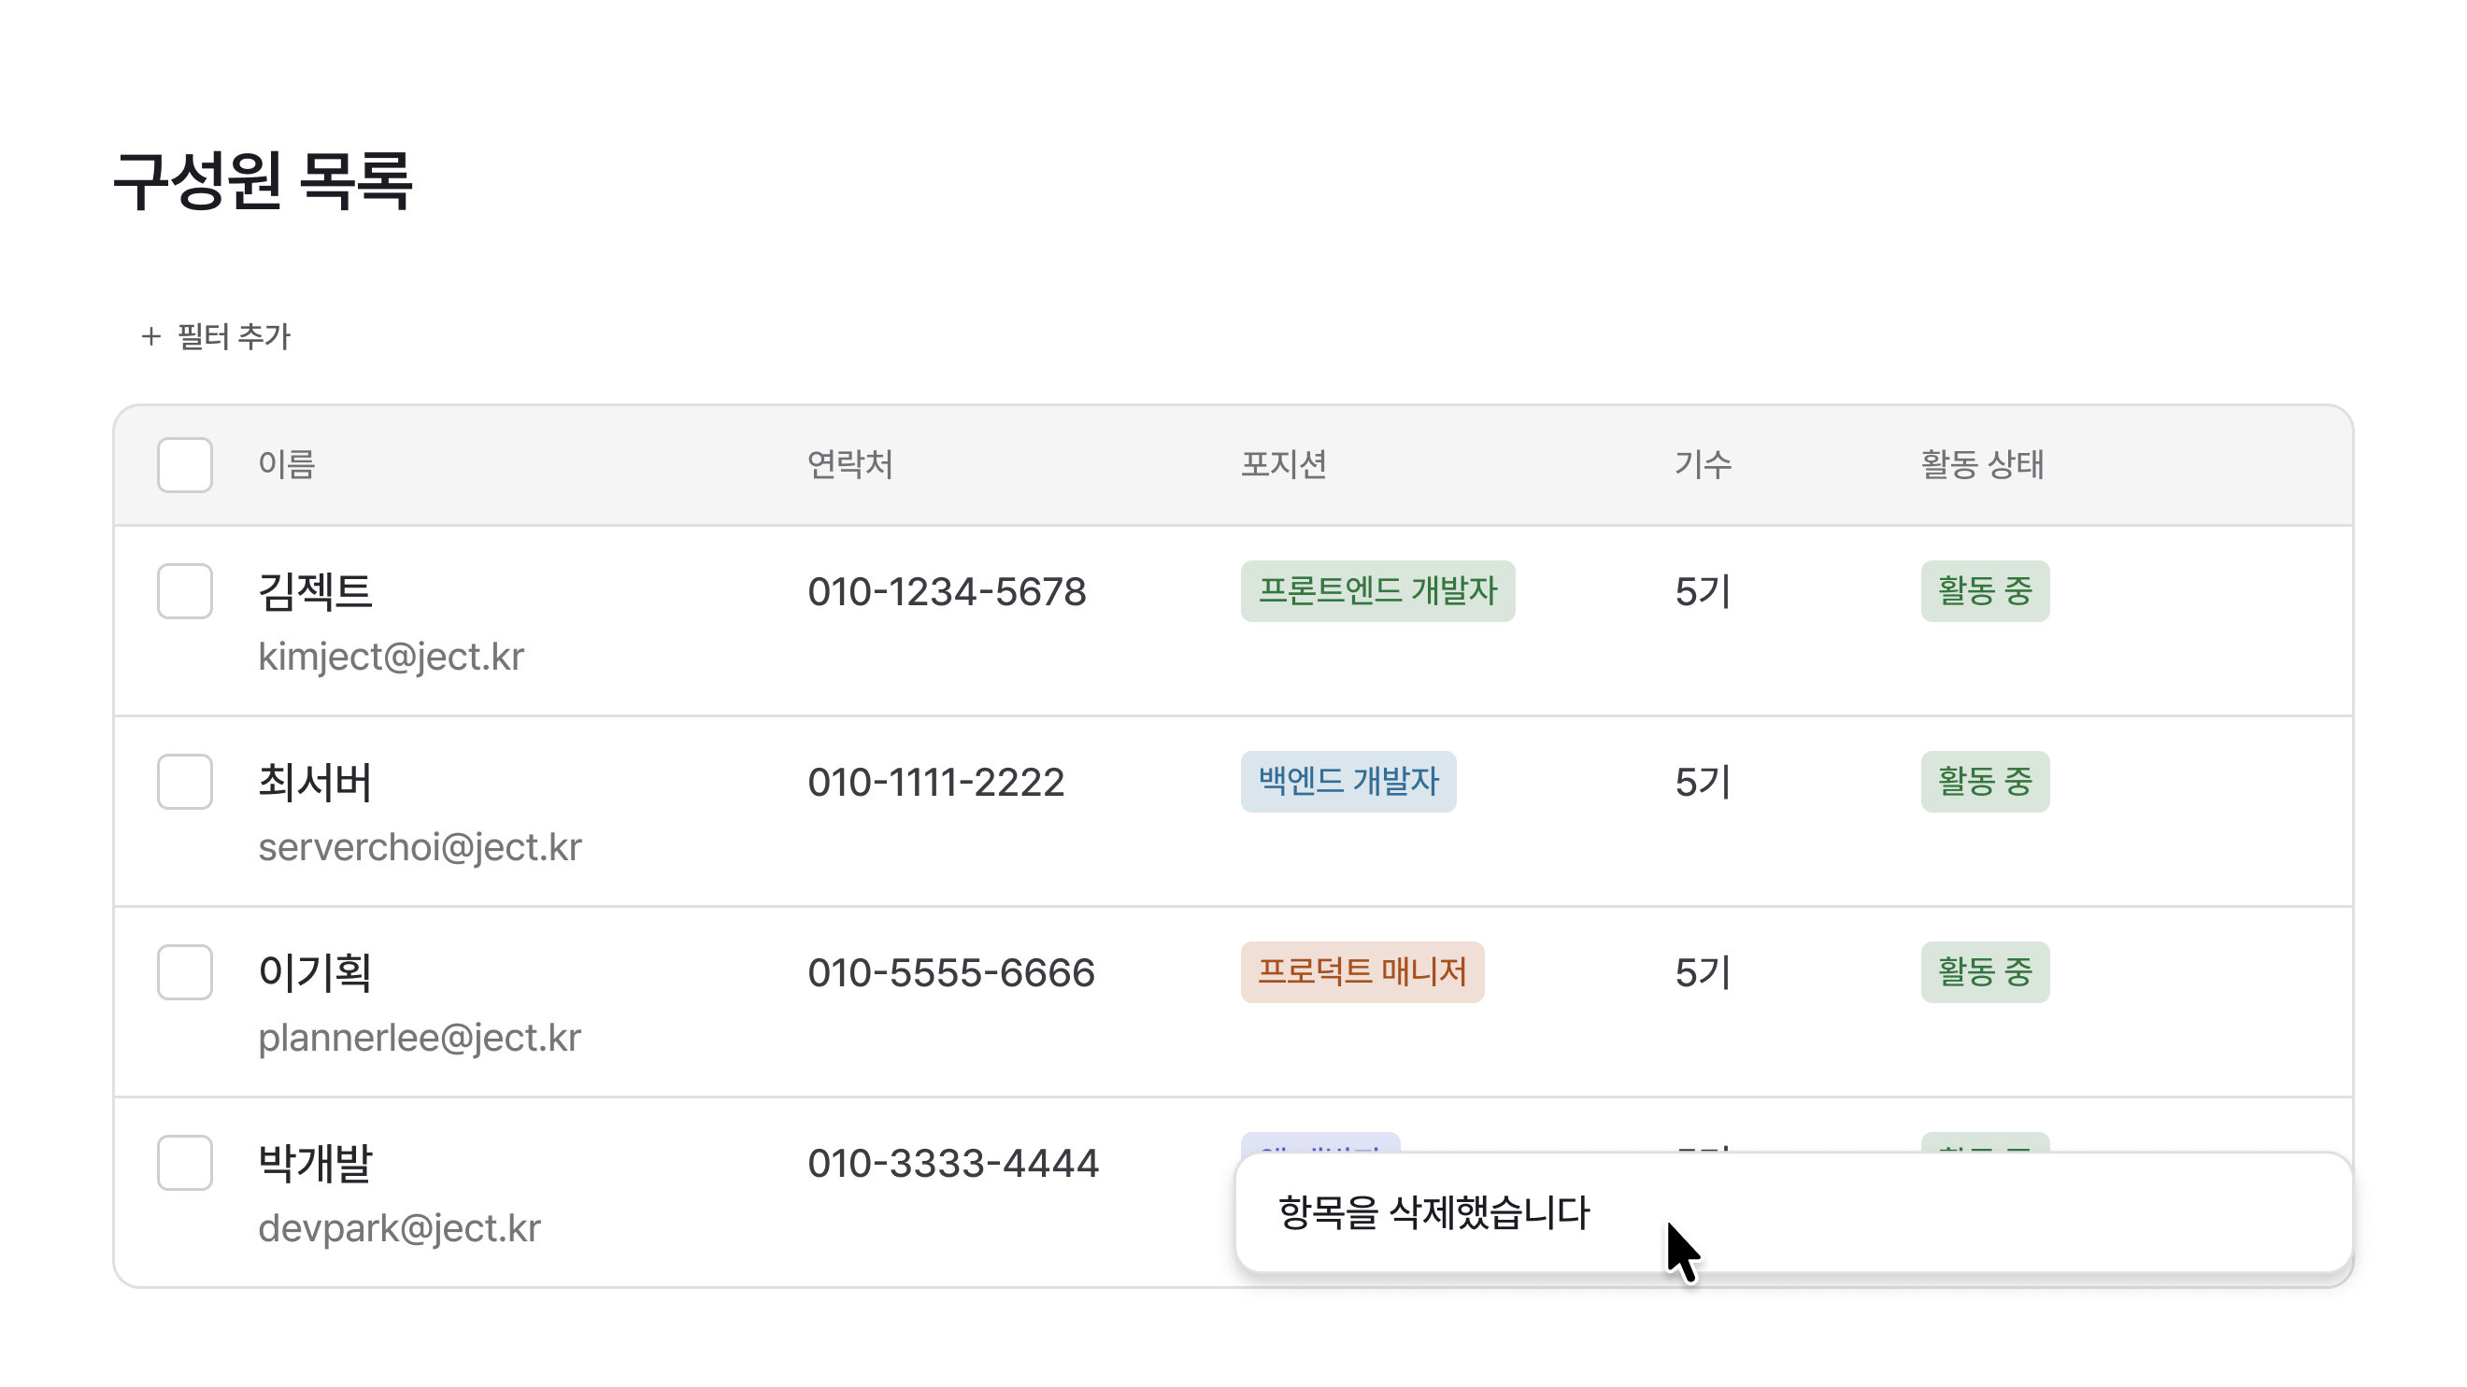Click the name 박개발
Screen dimensions: 2467x1387
tap(315, 1162)
